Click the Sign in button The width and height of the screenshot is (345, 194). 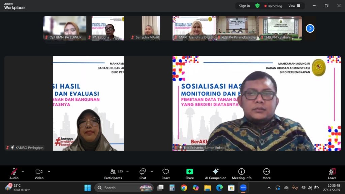[244, 6]
